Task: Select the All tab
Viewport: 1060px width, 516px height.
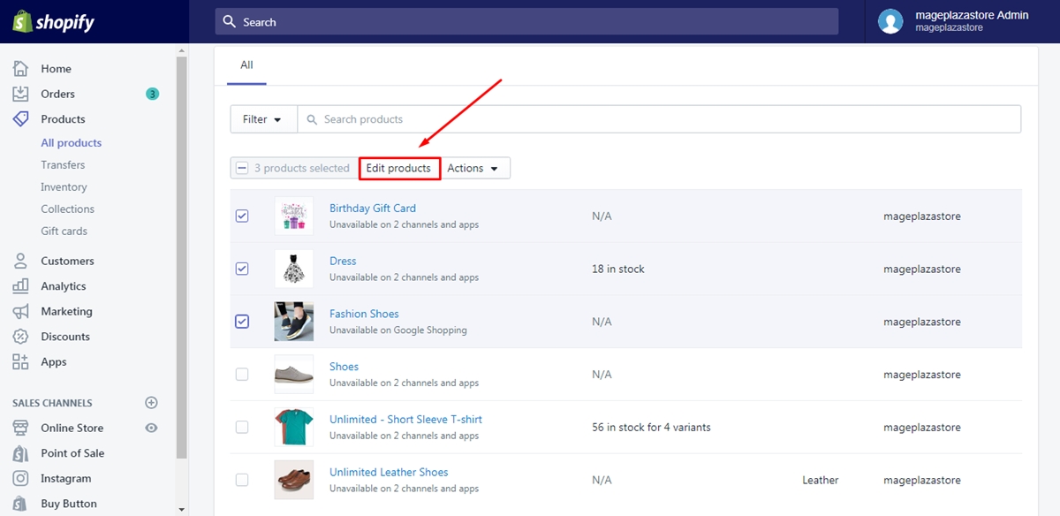Action: tap(246, 64)
